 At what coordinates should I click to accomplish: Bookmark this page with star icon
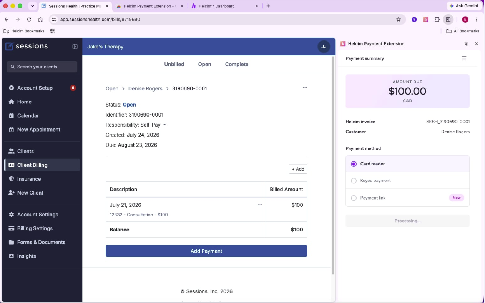pos(399,20)
